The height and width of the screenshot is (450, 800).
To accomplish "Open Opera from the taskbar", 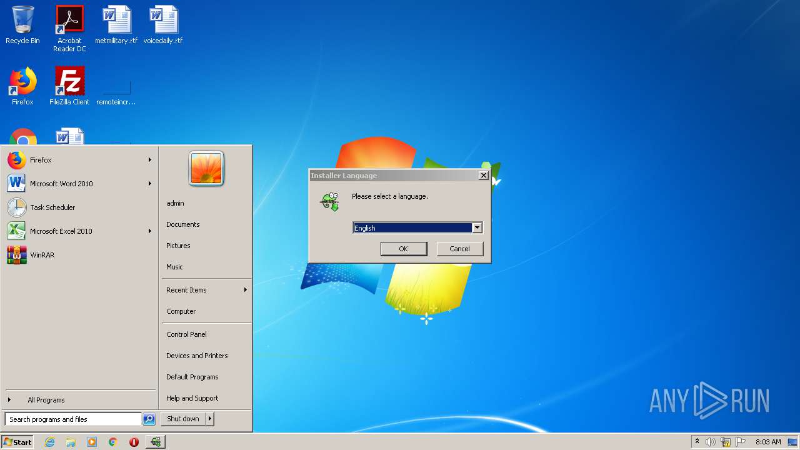I will 134,442.
